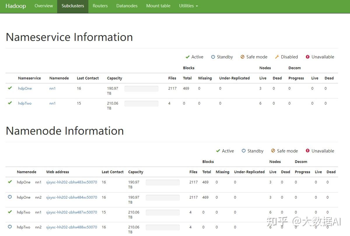Click the Active checkmark icon in the hdpTwo nameservice row

click(10, 103)
